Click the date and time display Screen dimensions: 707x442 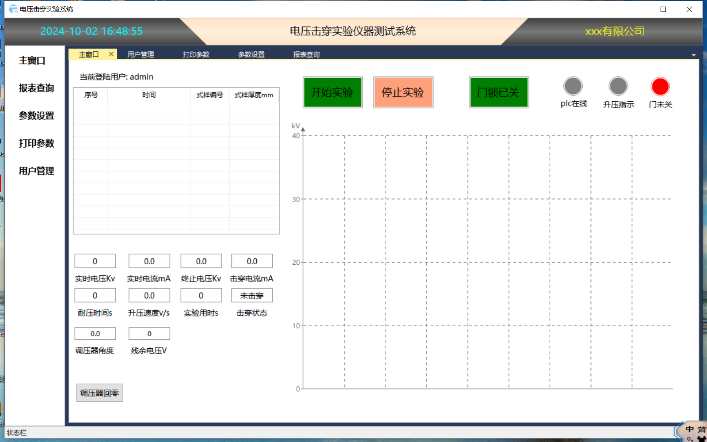(x=91, y=31)
